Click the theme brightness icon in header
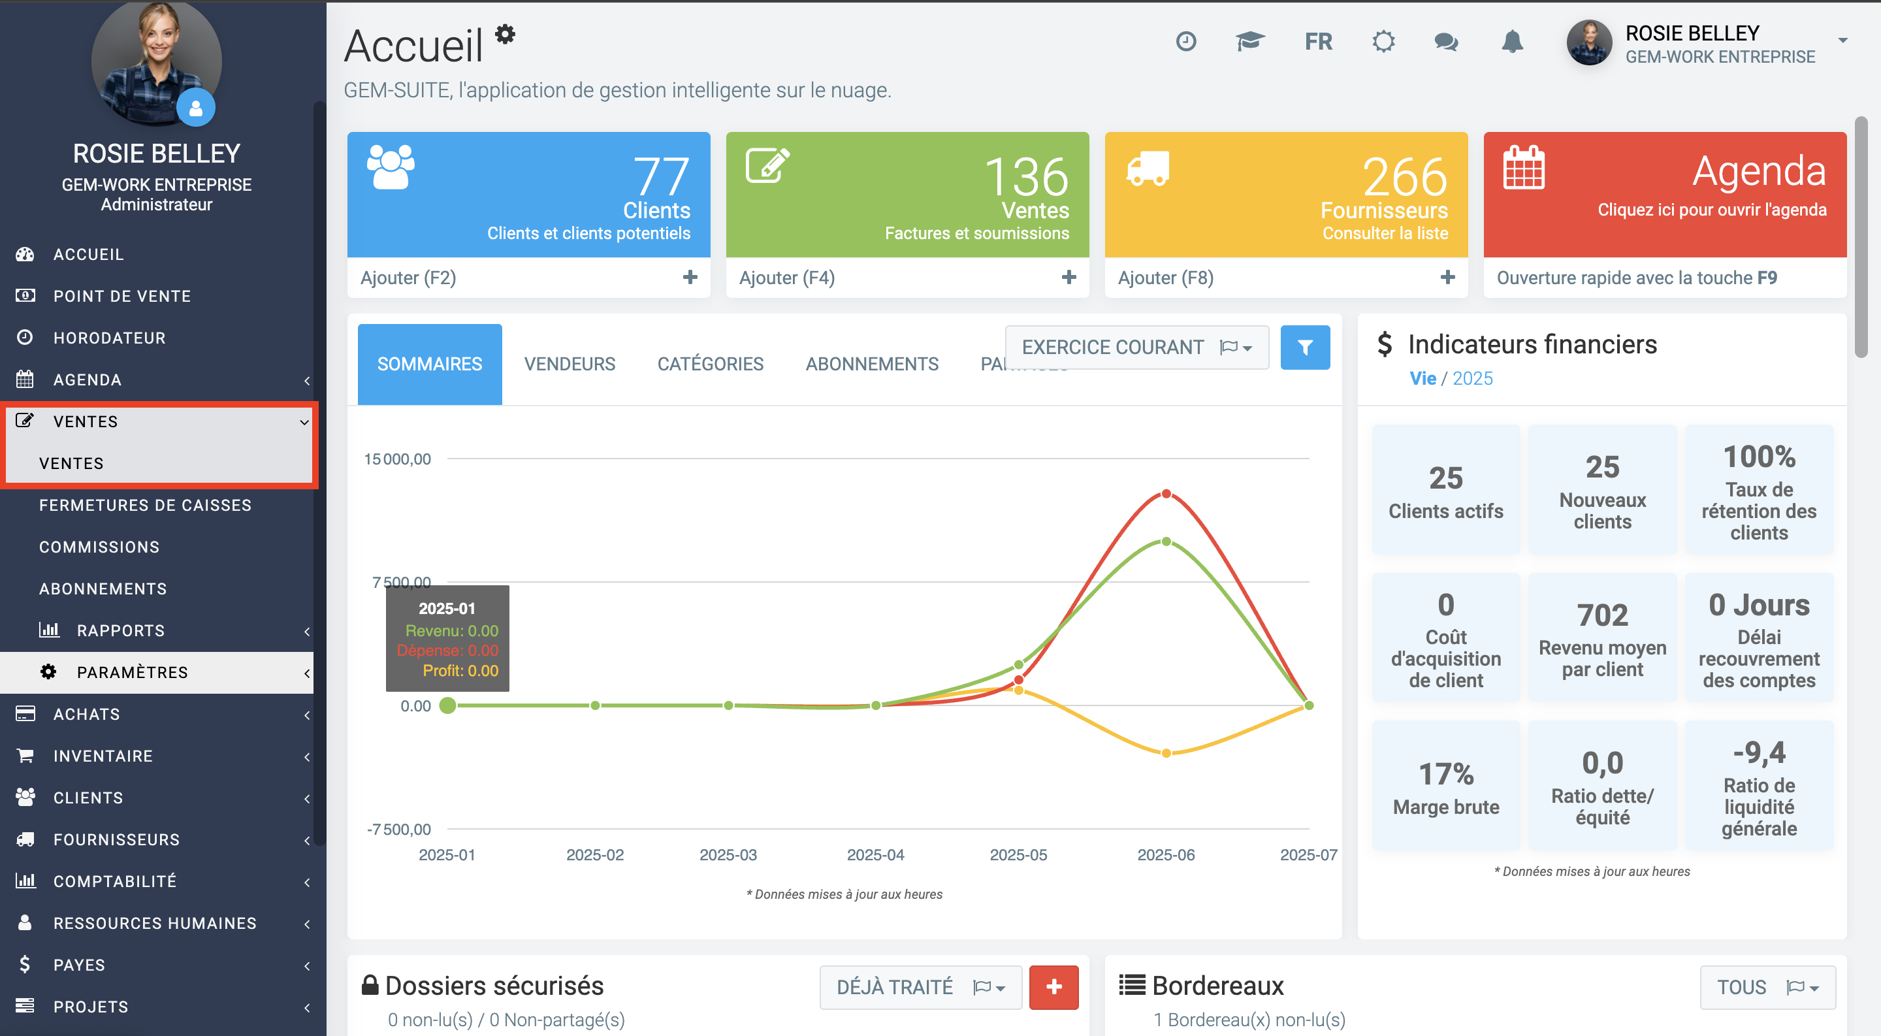Viewport: 1881px width, 1036px height. click(1383, 42)
